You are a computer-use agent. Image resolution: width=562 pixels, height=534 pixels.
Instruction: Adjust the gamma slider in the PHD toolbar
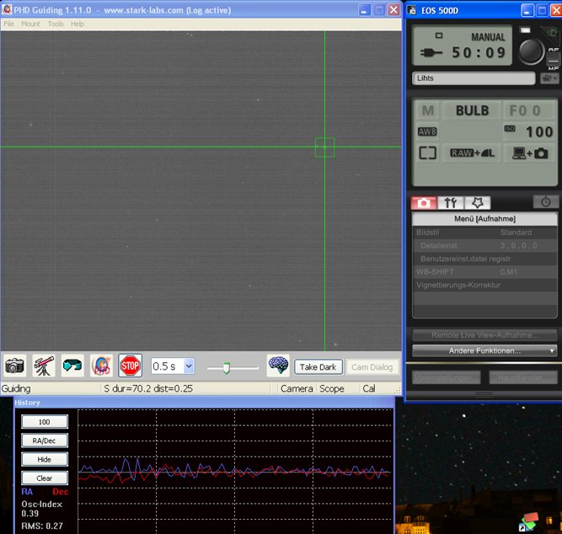tap(226, 367)
